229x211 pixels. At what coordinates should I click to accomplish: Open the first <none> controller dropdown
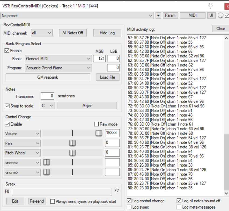tap(22, 163)
